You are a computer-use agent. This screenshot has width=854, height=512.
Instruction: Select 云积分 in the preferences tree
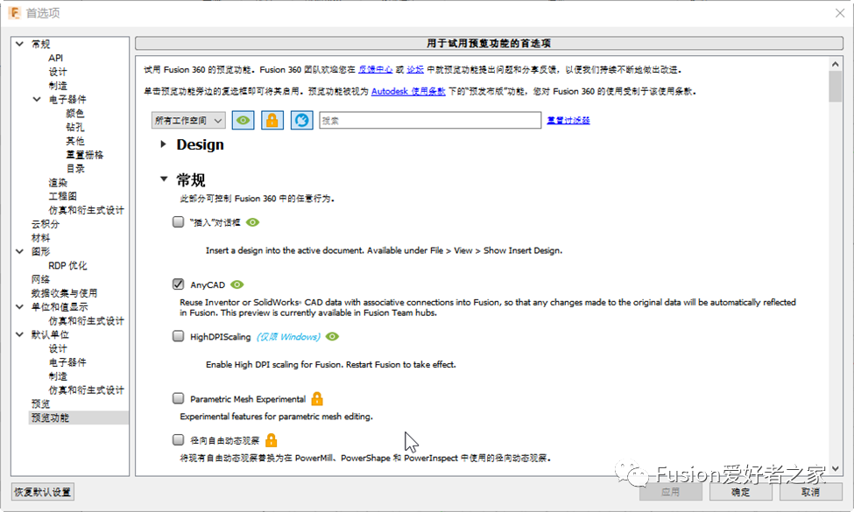[46, 224]
